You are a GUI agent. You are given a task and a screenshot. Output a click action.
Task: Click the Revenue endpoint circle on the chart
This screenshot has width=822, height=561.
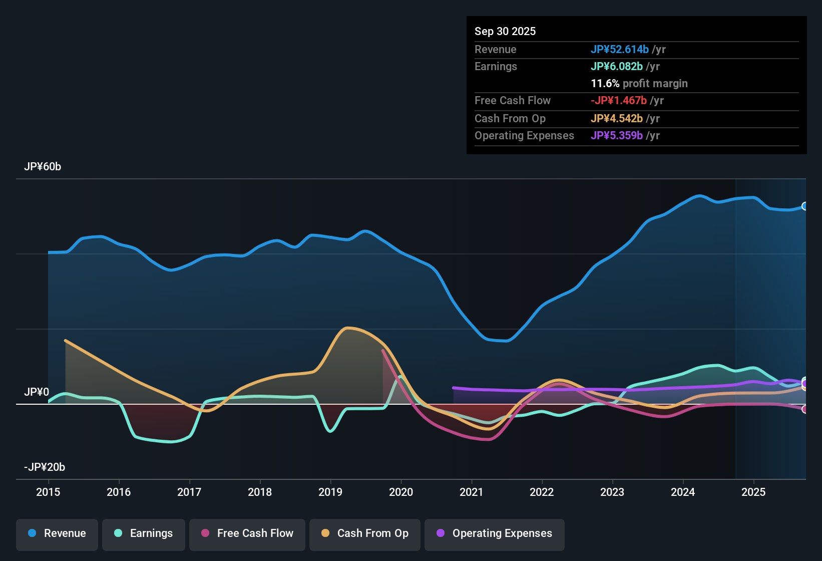point(805,206)
